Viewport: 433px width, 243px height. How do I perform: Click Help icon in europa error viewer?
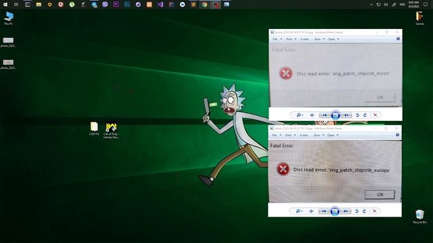click(x=397, y=135)
